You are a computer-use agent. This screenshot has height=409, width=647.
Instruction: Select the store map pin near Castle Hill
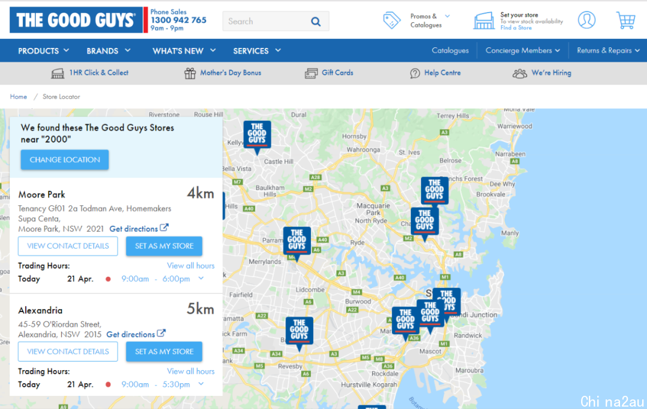tap(257, 138)
